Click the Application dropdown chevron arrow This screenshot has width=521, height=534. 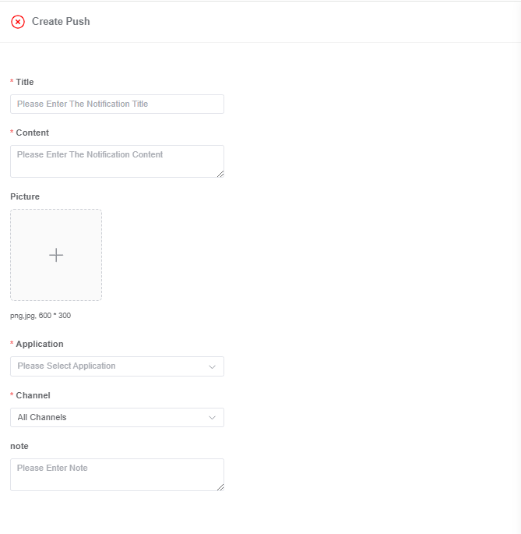212,367
